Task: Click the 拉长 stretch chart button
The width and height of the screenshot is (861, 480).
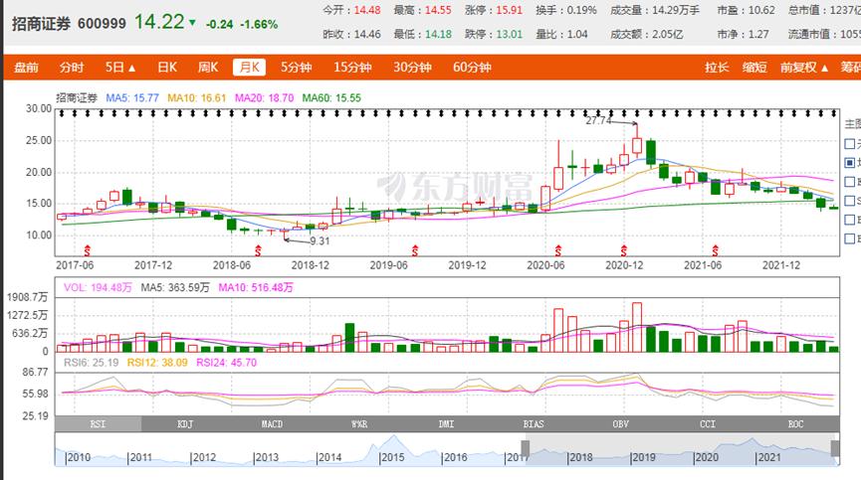Action: [x=717, y=68]
